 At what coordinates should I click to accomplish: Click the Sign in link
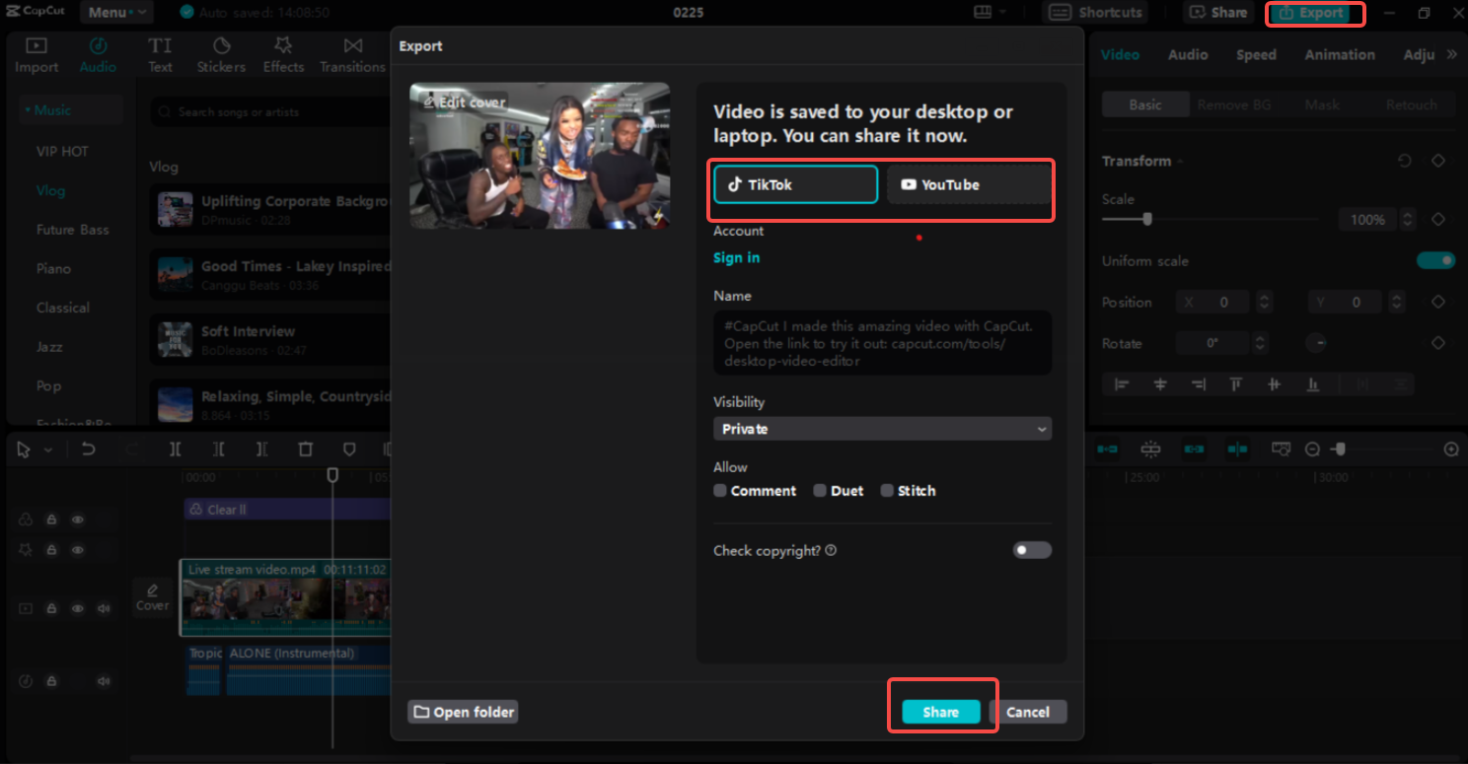click(736, 257)
